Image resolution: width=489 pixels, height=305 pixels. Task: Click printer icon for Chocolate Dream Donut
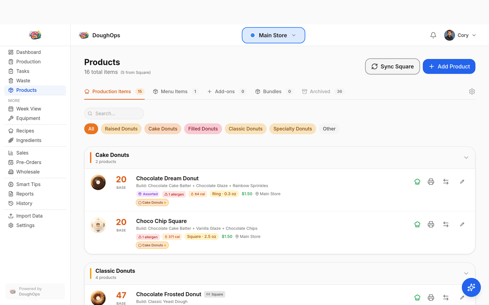[x=431, y=182]
